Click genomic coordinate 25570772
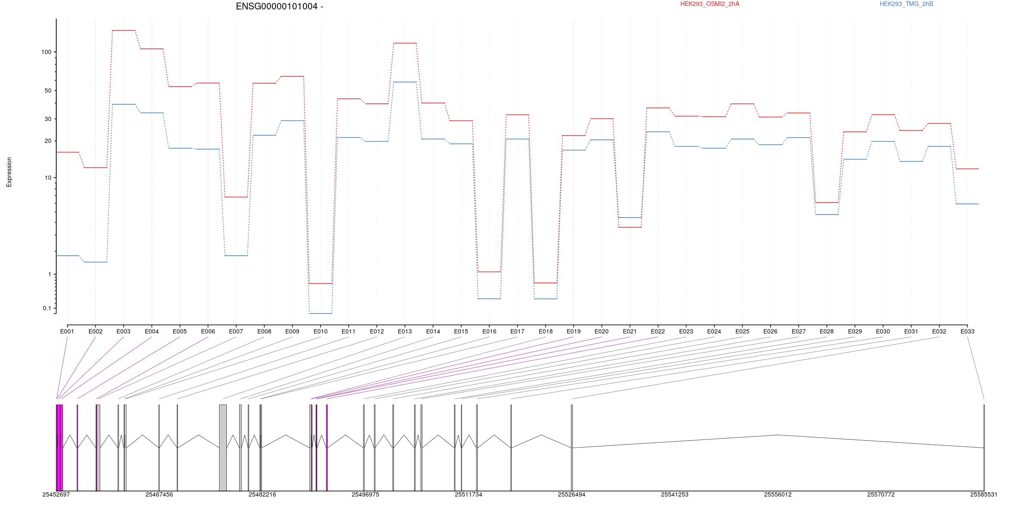This screenshot has width=1031, height=515. click(881, 494)
